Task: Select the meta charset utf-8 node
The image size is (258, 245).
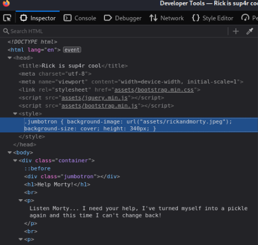Action: (55, 74)
